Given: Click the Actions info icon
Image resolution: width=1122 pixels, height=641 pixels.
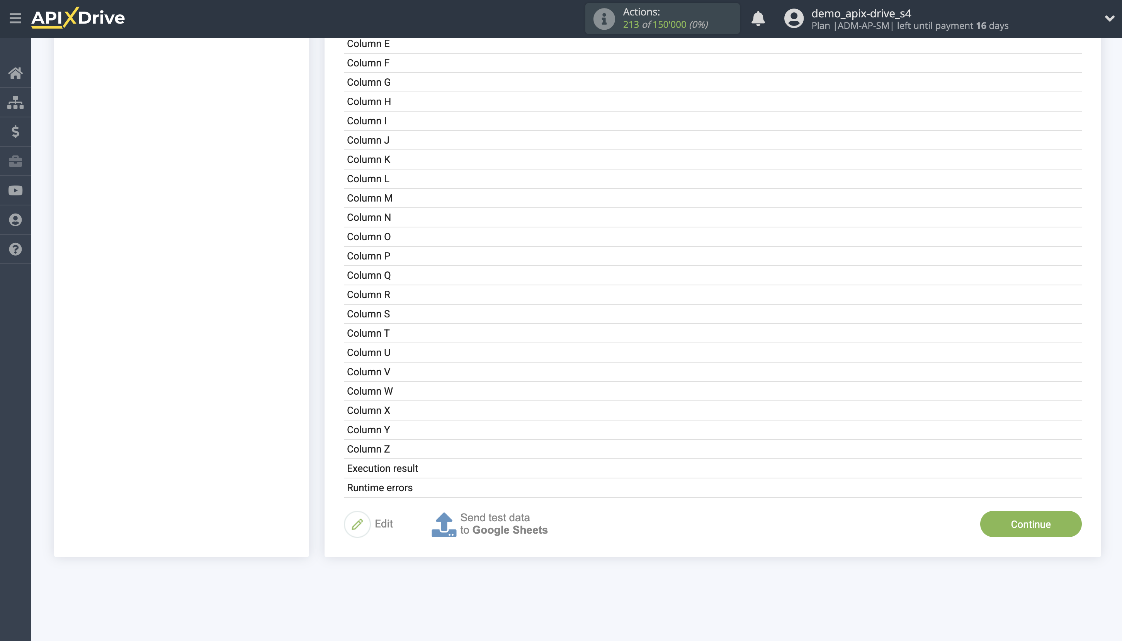Looking at the screenshot, I should 603,18.
